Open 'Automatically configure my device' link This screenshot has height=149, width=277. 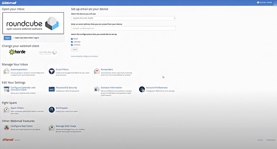[84, 56]
